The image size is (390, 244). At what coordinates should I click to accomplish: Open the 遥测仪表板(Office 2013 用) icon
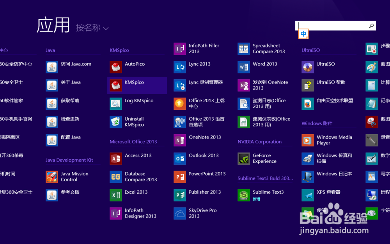tap(243, 122)
